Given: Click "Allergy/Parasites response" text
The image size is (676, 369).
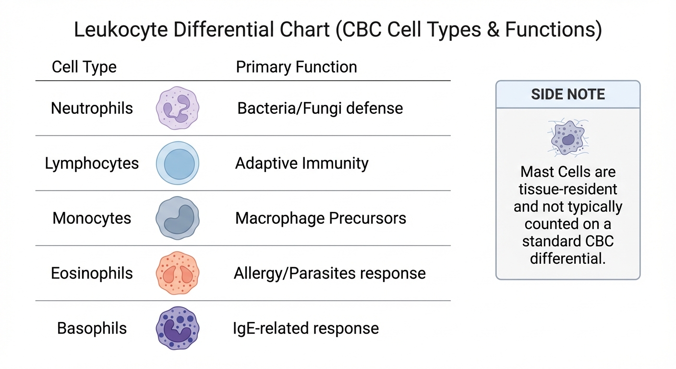Looking at the screenshot, I should click(x=329, y=273).
